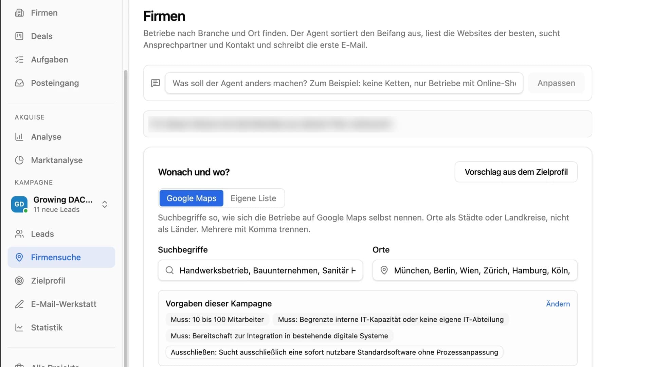The image size is (652, 367).
Task: Click the GD campaign avatar
Action: pyautogui.click(x=19, y=204)
